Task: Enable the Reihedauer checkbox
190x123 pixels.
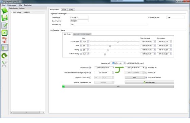Action: (146, 73)
